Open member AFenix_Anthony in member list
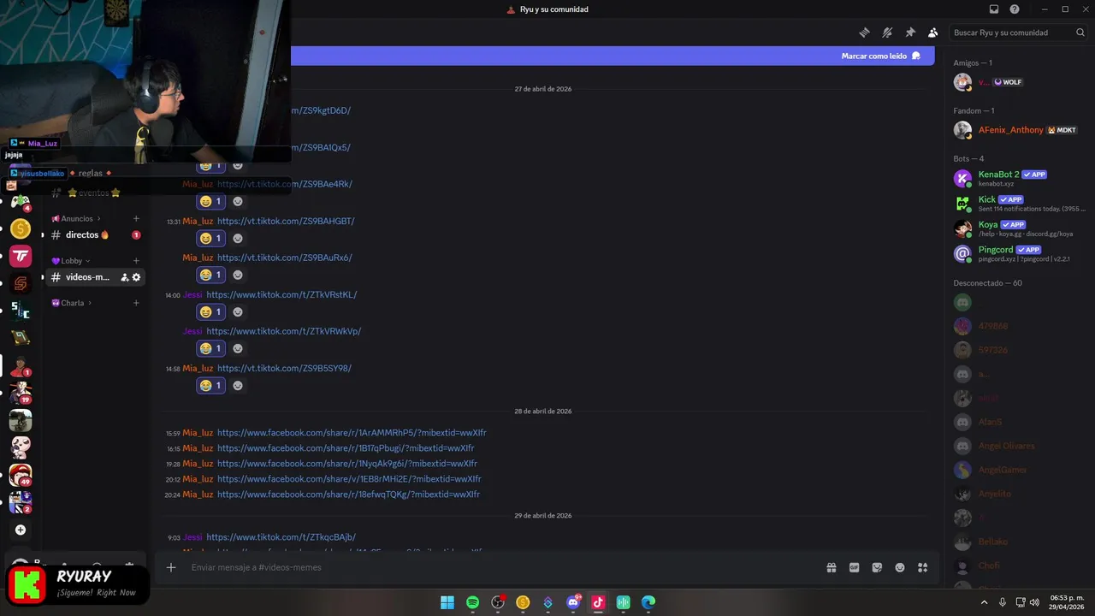 1015,130
